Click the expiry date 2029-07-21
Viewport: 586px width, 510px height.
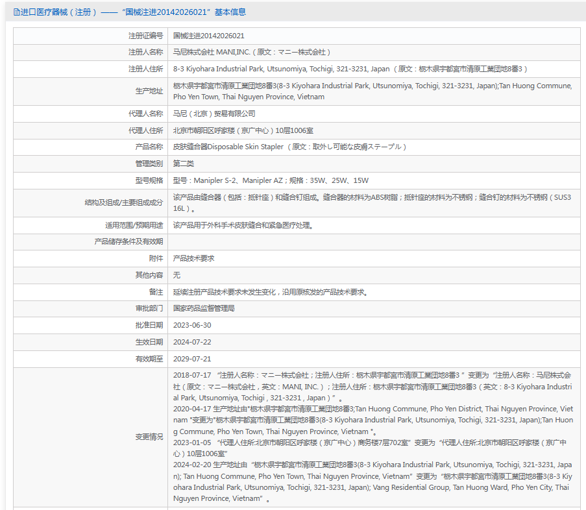[192, 359]
